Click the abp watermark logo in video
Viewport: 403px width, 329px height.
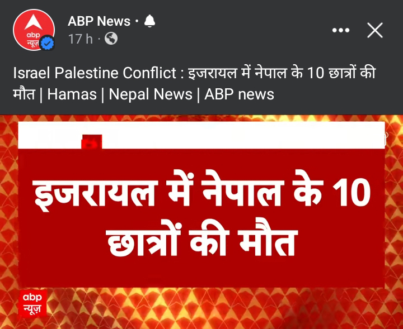point(32,303)
